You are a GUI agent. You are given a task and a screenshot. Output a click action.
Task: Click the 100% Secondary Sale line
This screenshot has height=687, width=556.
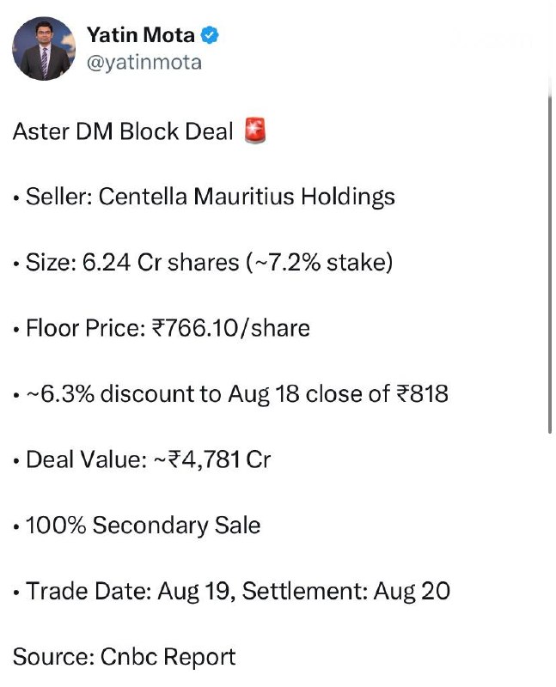pyautogui.click(x=137, y=526)
